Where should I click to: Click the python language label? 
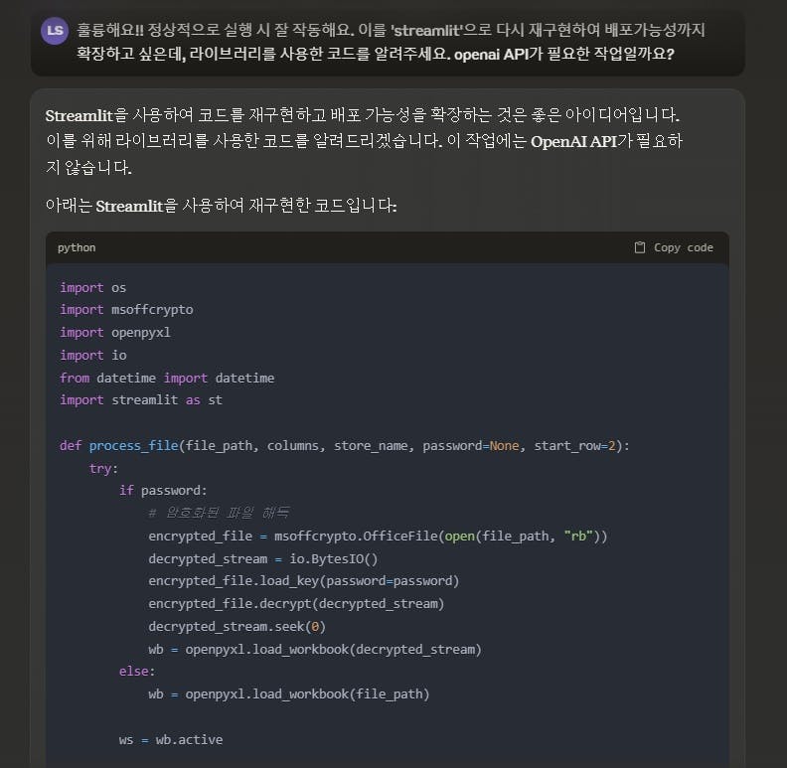tap(77, 247)
